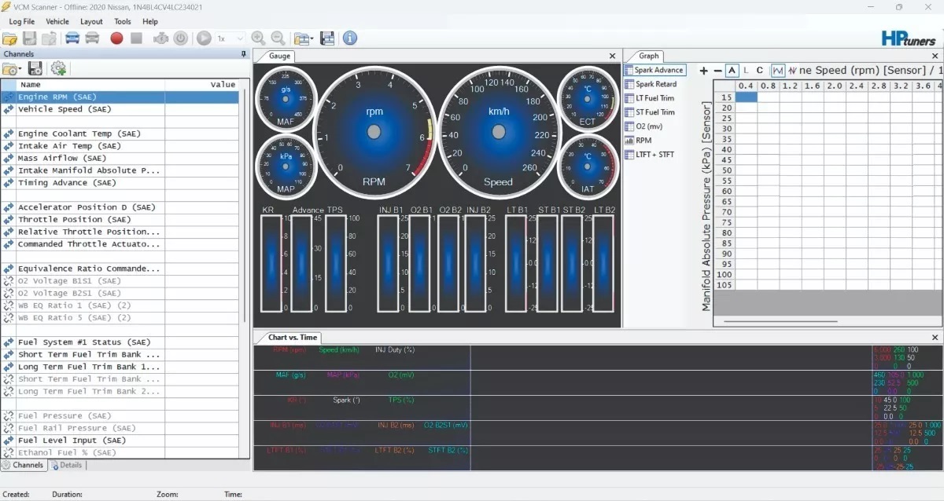
Task: Select the RPM histogram graph item
Action: pos(638,141)
